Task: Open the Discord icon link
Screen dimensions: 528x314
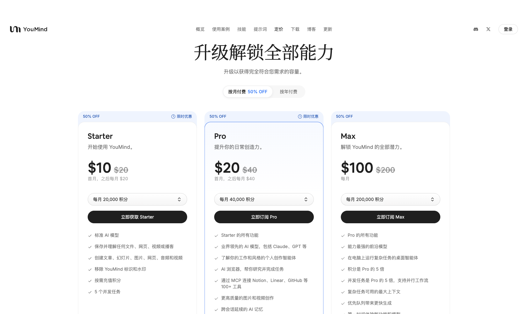Action: click(476, 29)
